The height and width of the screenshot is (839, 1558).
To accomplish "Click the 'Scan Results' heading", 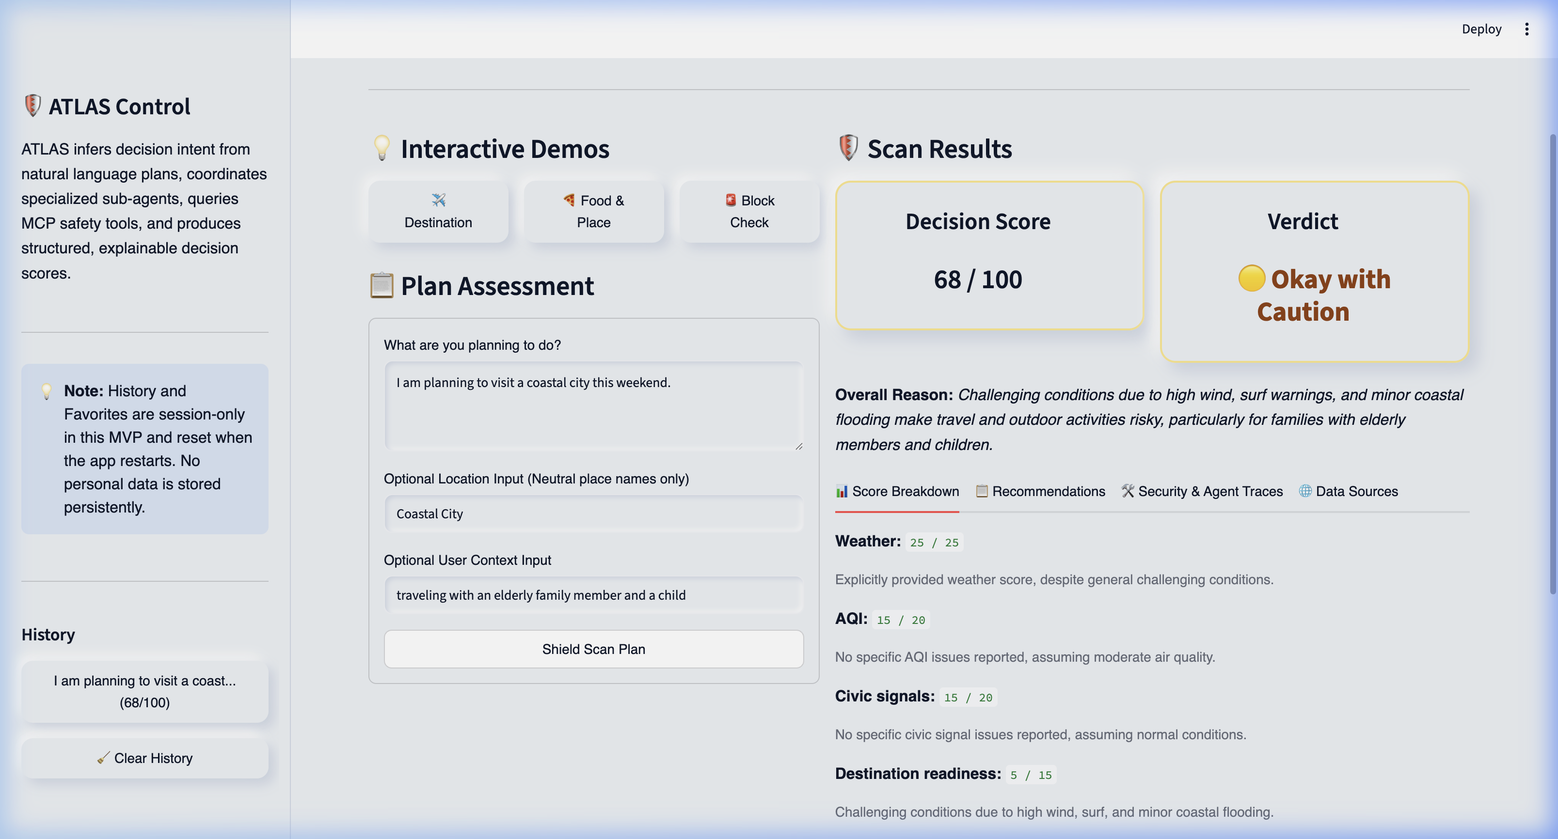I will click(939, 149).
